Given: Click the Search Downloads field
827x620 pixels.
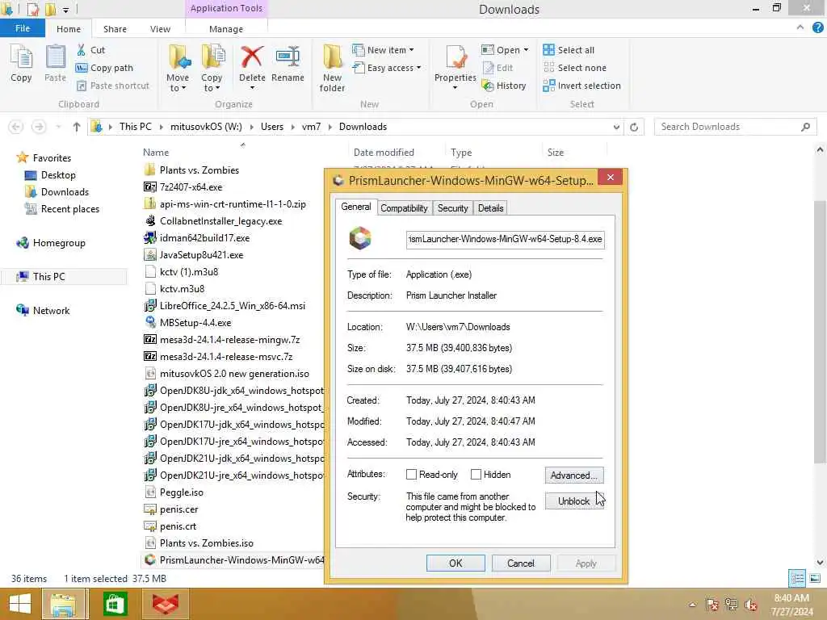Looking at the screenshot, I should [x=735, y=127].
